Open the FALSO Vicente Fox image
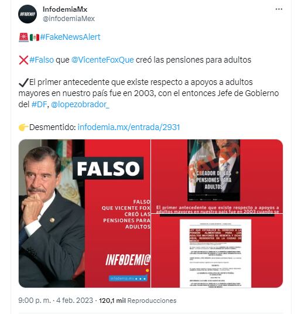Image resolution: width=298 pixels, height=314 pixels. pos(84,213)
